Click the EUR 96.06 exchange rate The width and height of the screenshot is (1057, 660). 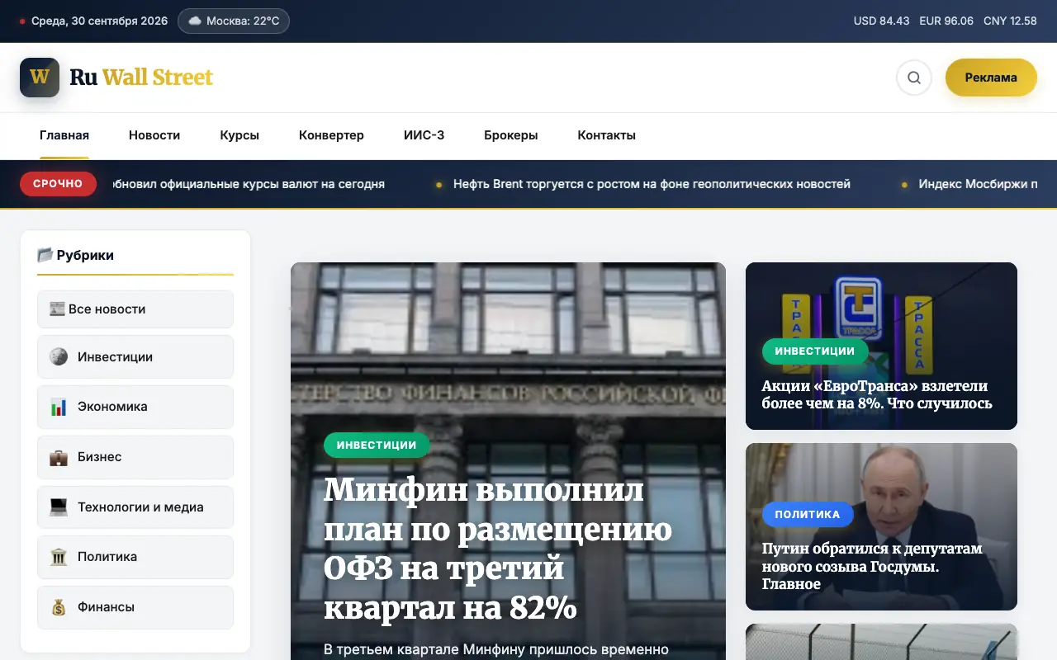click(x=946, y=21)
